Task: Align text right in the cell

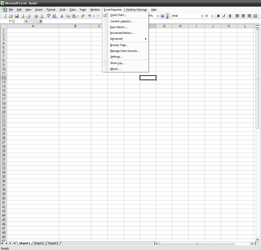Action: (x=249, y=16)
